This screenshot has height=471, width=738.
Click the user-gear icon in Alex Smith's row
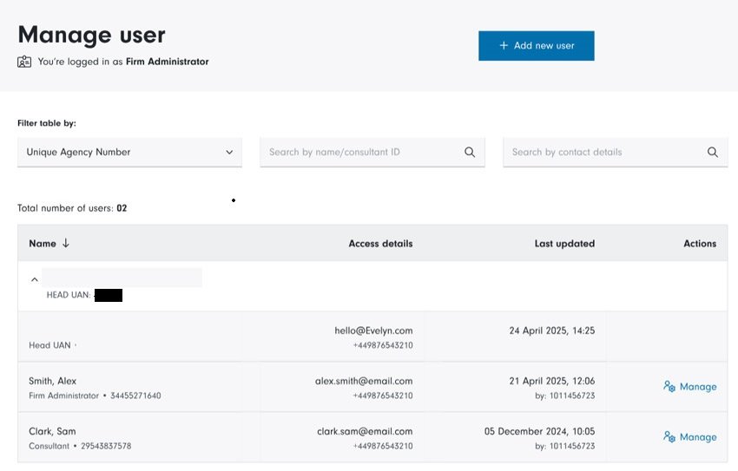coord(669,387)
